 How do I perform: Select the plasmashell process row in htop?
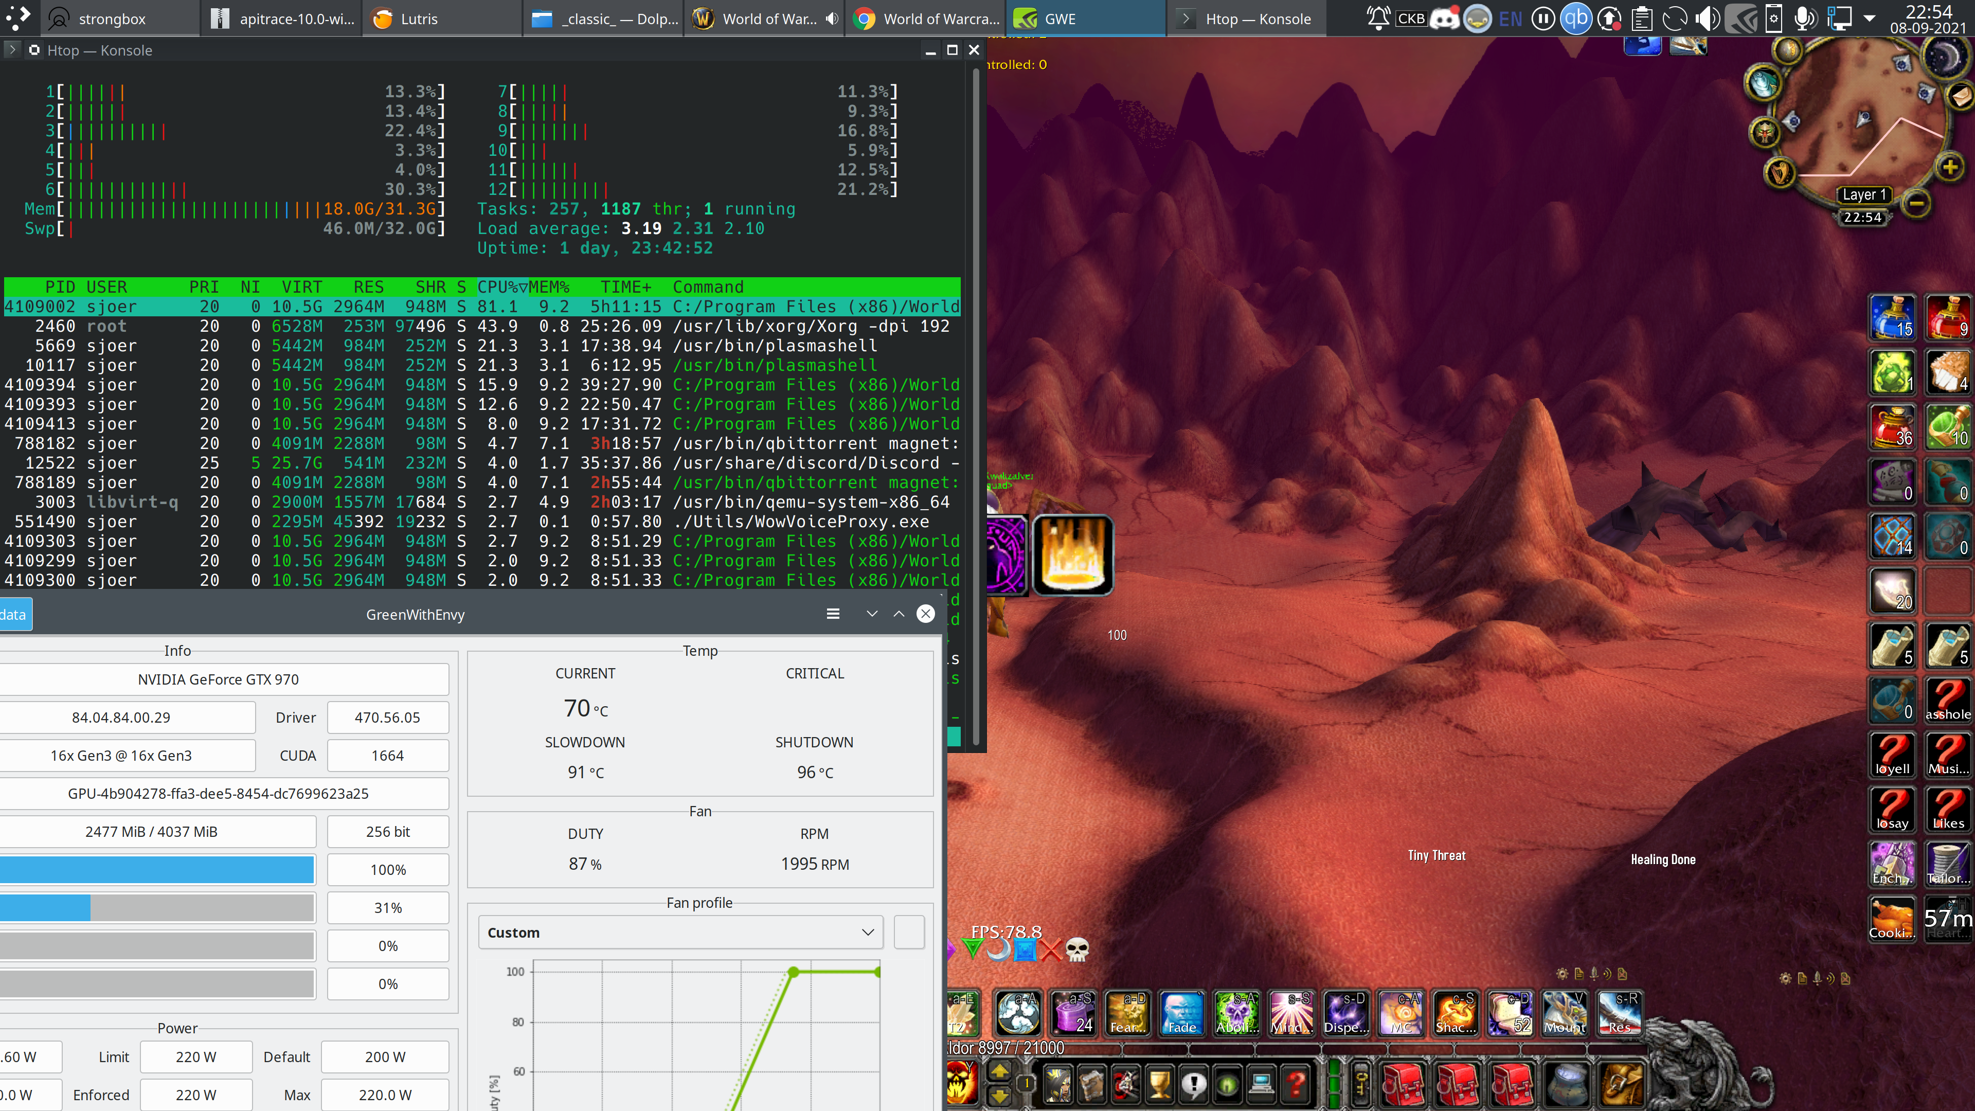pos(460,346)
